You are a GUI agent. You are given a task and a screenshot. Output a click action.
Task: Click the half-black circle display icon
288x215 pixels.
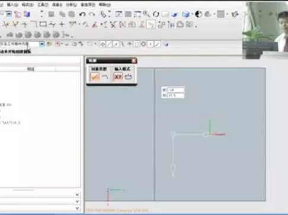coord(199,14)
